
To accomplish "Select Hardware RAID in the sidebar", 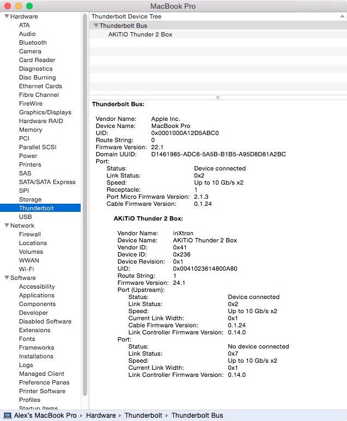I will coord(41,121).
